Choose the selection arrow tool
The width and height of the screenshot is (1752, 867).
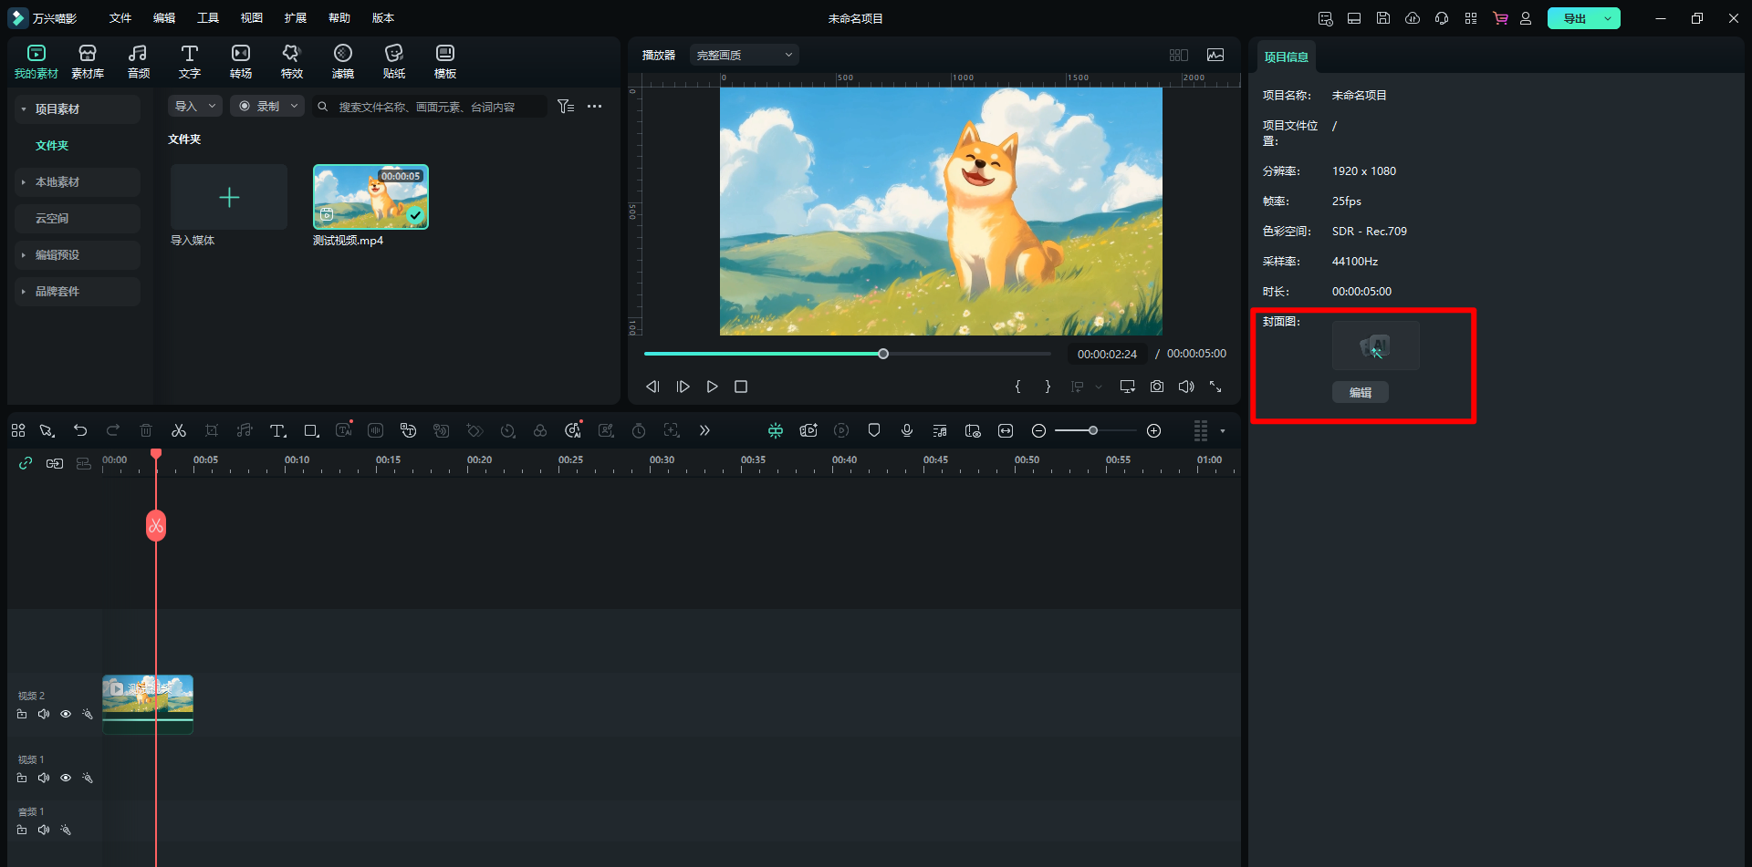pyautogui.click(x=47, y=430)
